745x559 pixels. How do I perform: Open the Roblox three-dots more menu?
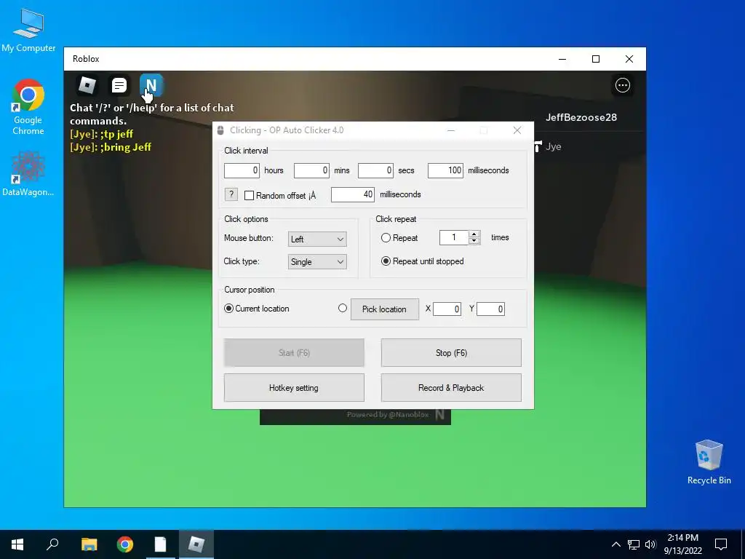pyautogui.click(x=623, y=85)
